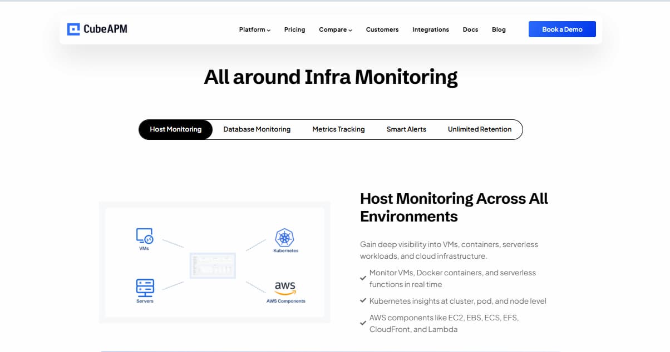The image size is (670, 352).
Task: Click the CubeAPM logo icon
Action: click(x=72, y=29)
